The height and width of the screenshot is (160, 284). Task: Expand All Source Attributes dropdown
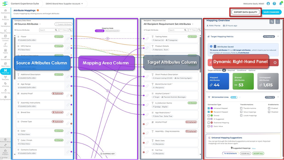coord(40,24)
